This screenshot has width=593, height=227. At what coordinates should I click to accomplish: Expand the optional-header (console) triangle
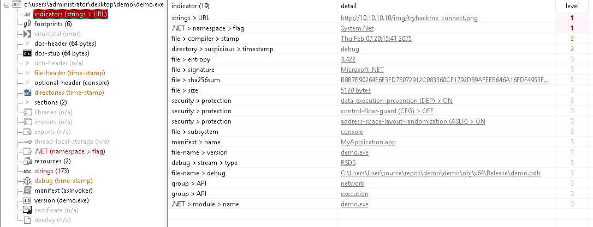[27, 83]
